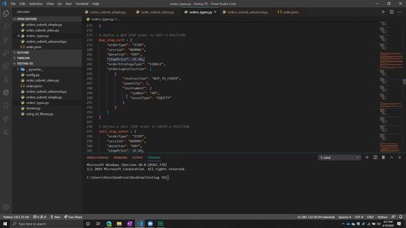Show the Debug Console panel tab
This screenshot has height=228, width=406.
click(x=98, y=158)
